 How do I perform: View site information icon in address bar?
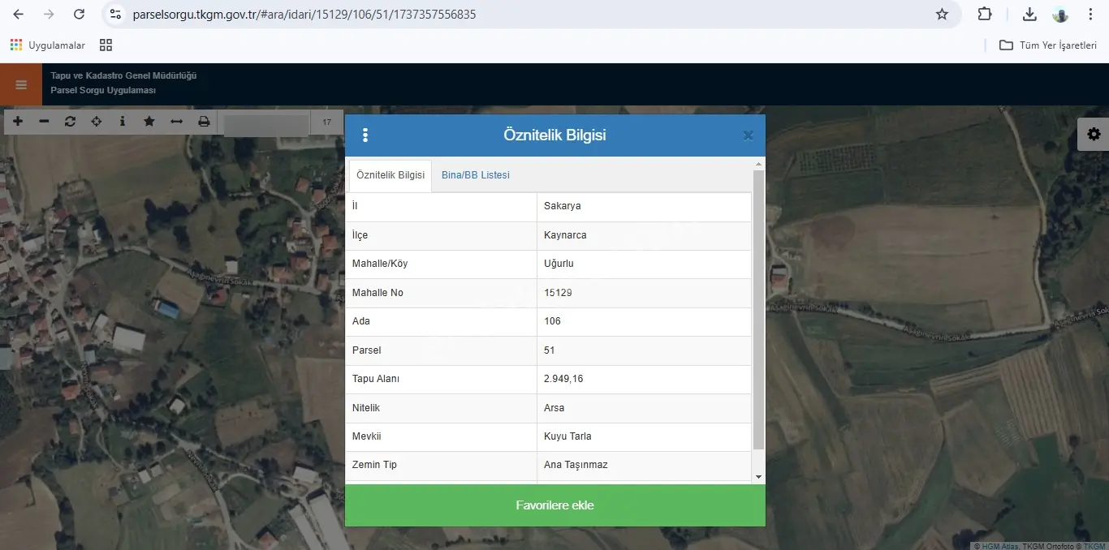pos(115,14)
